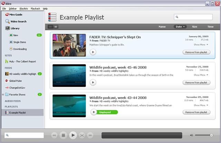Select the Library sidebar item

point(15,28)
